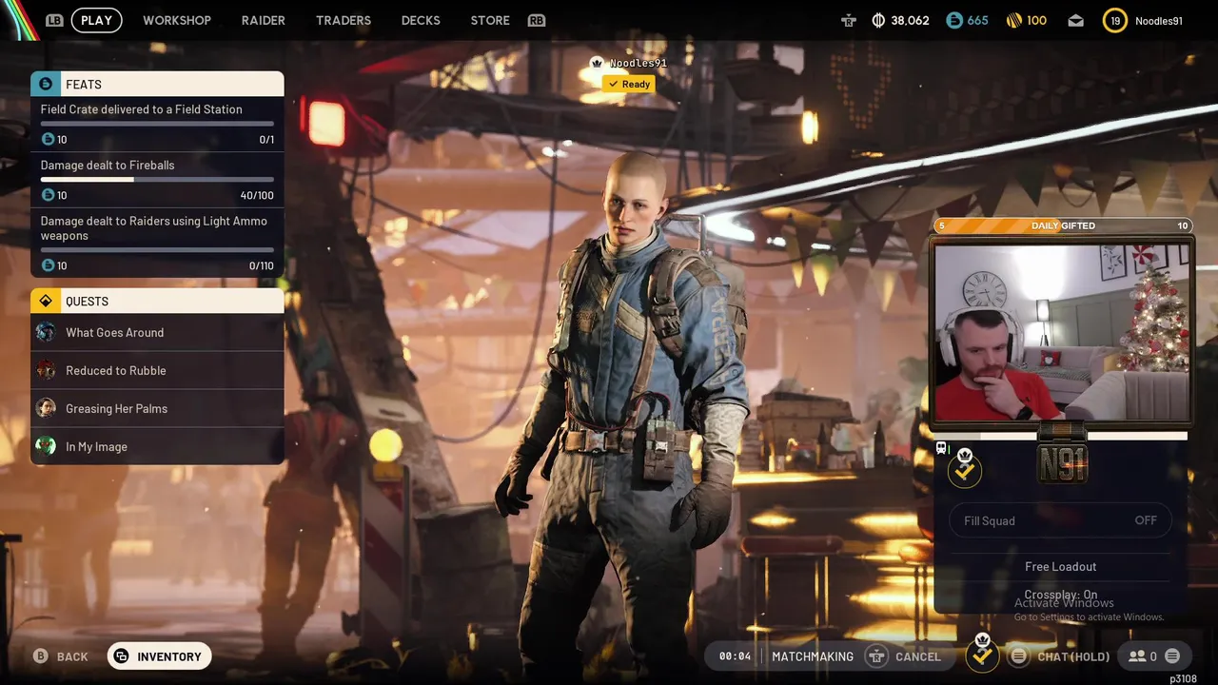Click the Greasing Her Palms trader portrait
Screen dimensions: 1218x685
point(46,408)
